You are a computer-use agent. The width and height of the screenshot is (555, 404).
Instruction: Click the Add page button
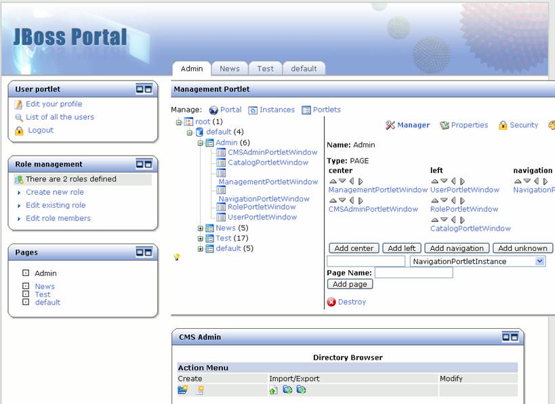click(x=350, y=284)
